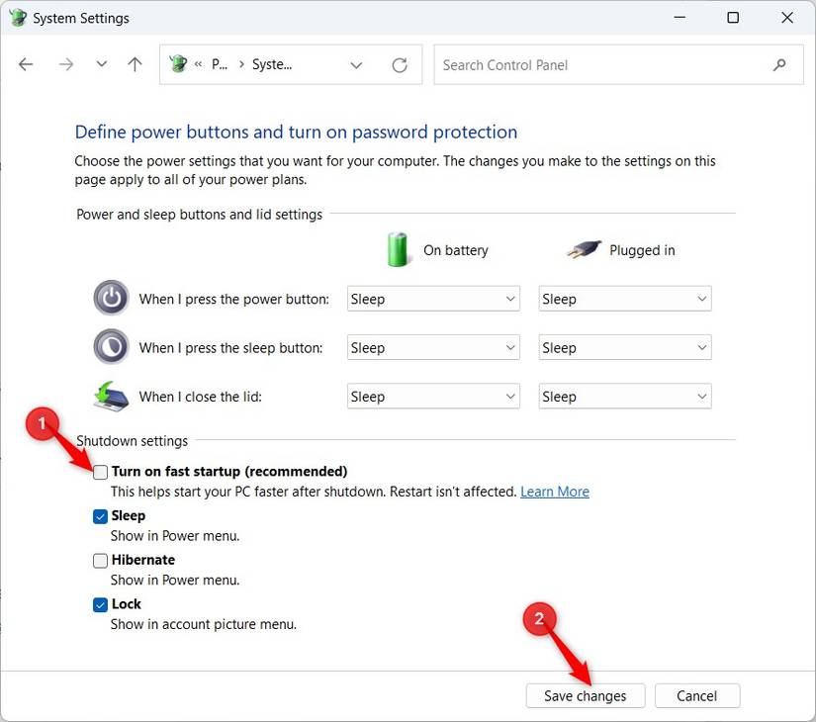Enable the Hibernate checkbox
The width and height of the screenshot is (816, 722).
coord(100,560)
